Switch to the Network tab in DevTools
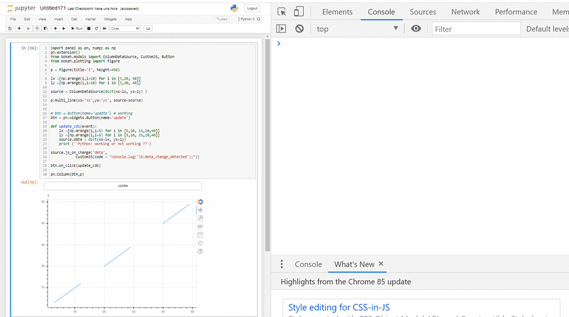The image size is (569, 317). [465, 12]
